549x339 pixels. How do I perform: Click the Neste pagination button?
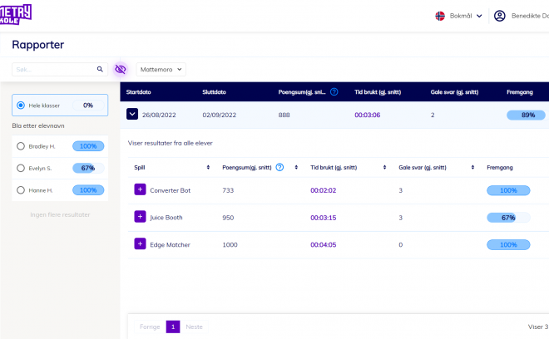point(195,327)
